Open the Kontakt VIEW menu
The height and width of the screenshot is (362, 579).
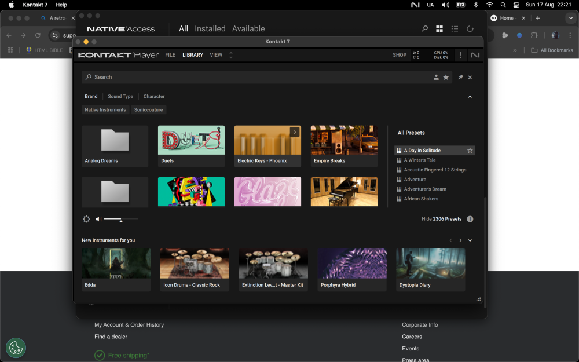[x=216, y=55]
